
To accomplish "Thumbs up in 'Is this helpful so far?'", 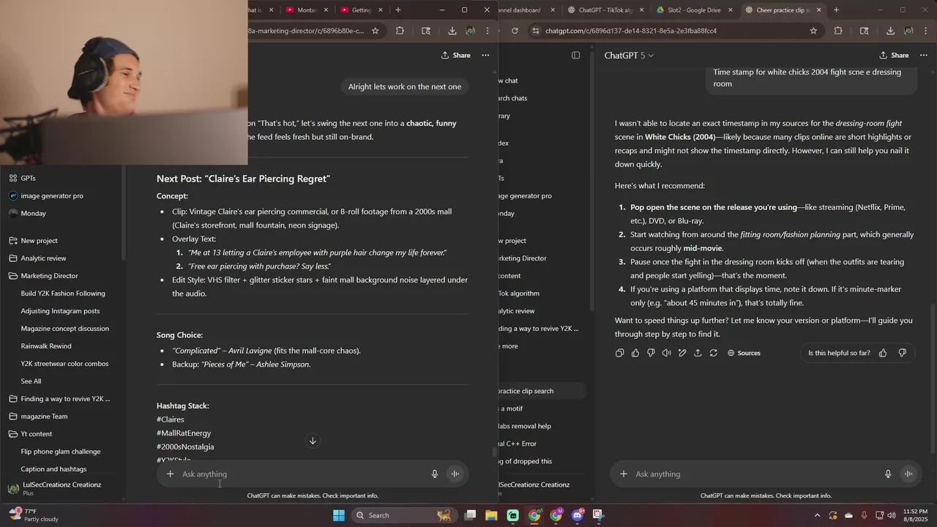I will tap(883, 353).
